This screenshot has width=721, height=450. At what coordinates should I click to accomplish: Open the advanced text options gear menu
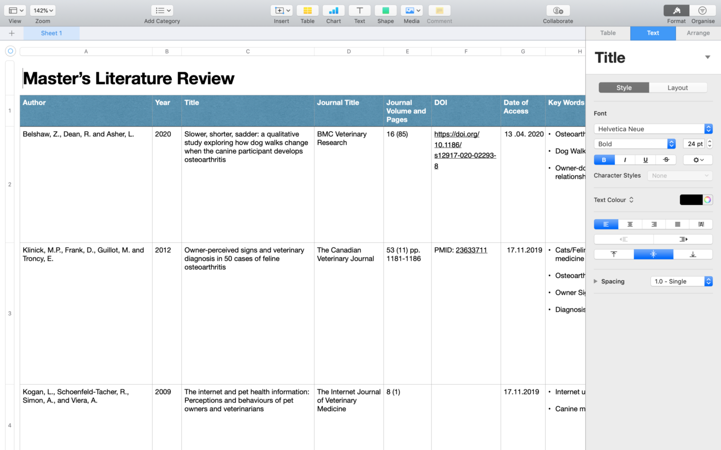tap(698, 160)
